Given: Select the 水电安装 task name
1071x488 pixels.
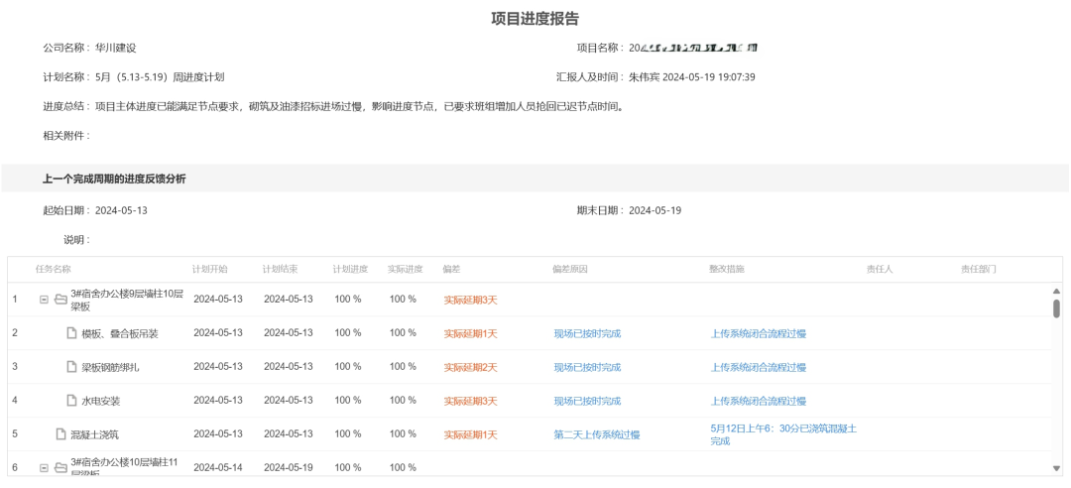Looking at the screenshot, I should click(x=100, y=401).
